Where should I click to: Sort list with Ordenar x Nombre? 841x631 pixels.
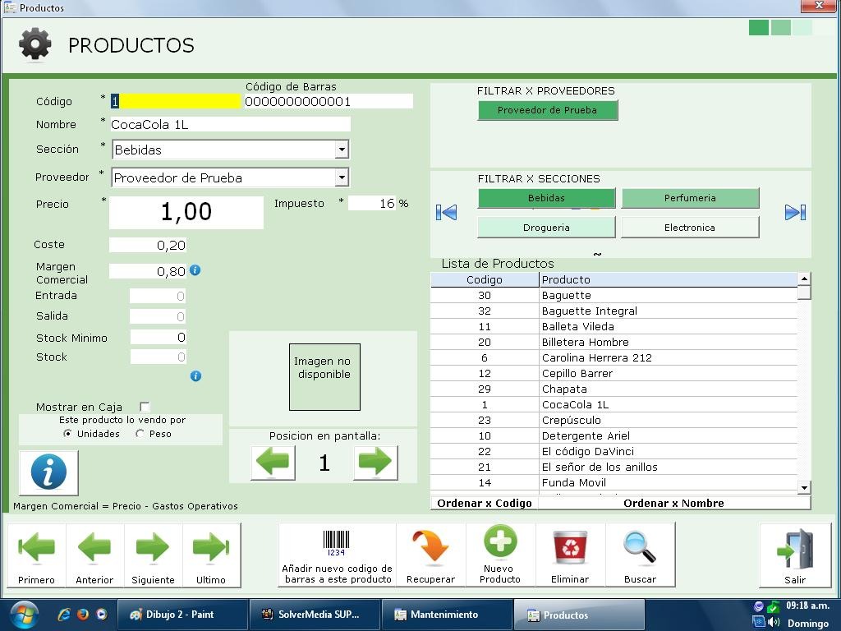point(674,504)
